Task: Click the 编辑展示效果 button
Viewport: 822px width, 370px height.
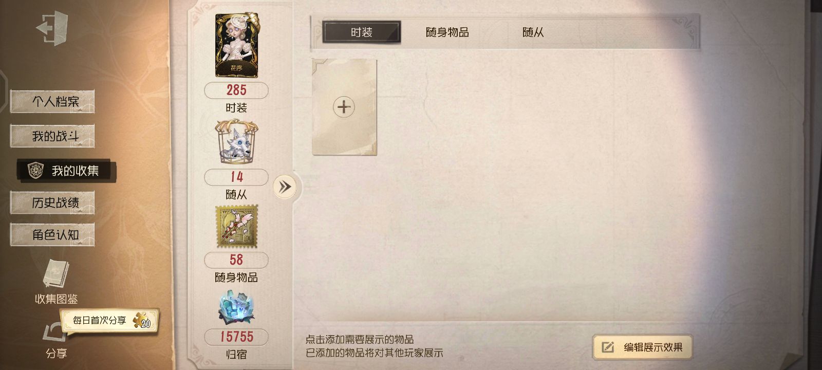Action: (642, 347)
